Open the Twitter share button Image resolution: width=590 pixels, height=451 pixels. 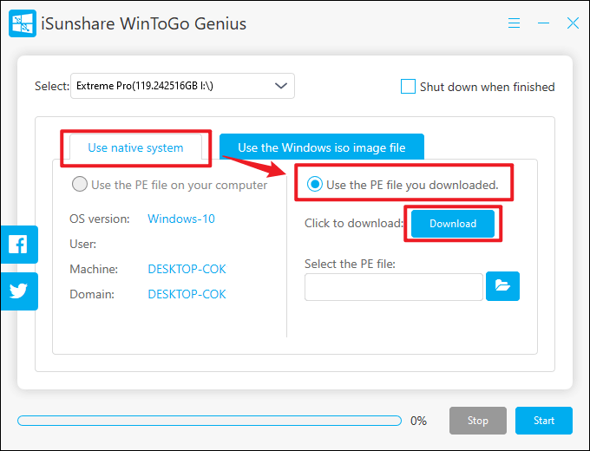(x=19, y=291)
